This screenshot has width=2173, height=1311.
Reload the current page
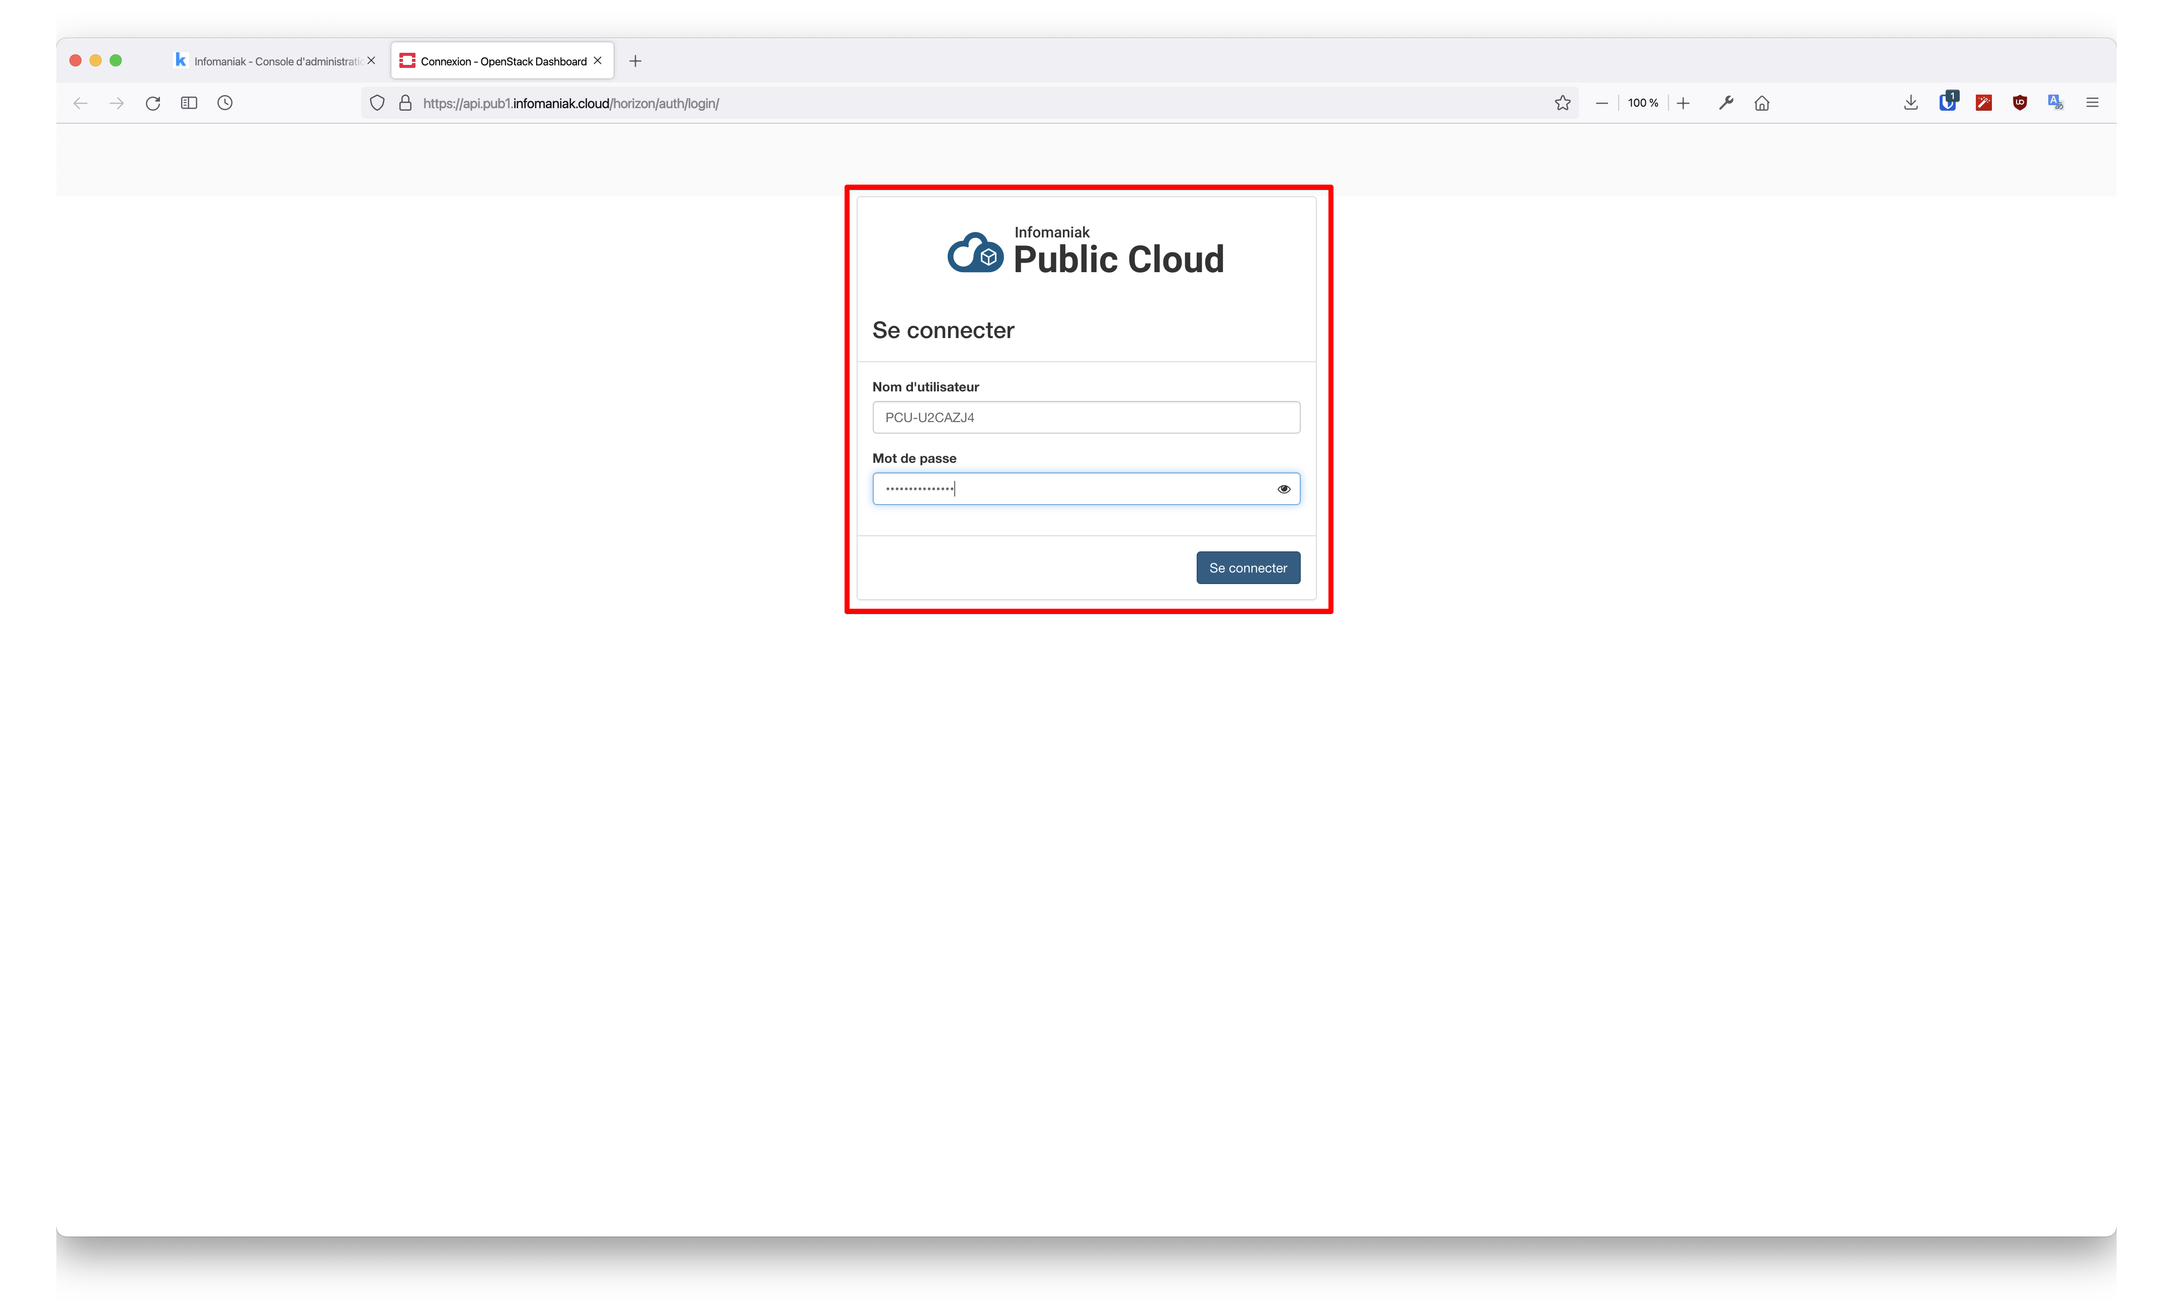152,102
